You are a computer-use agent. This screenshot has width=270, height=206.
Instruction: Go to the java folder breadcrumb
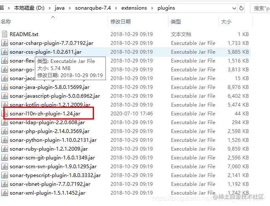60,8
